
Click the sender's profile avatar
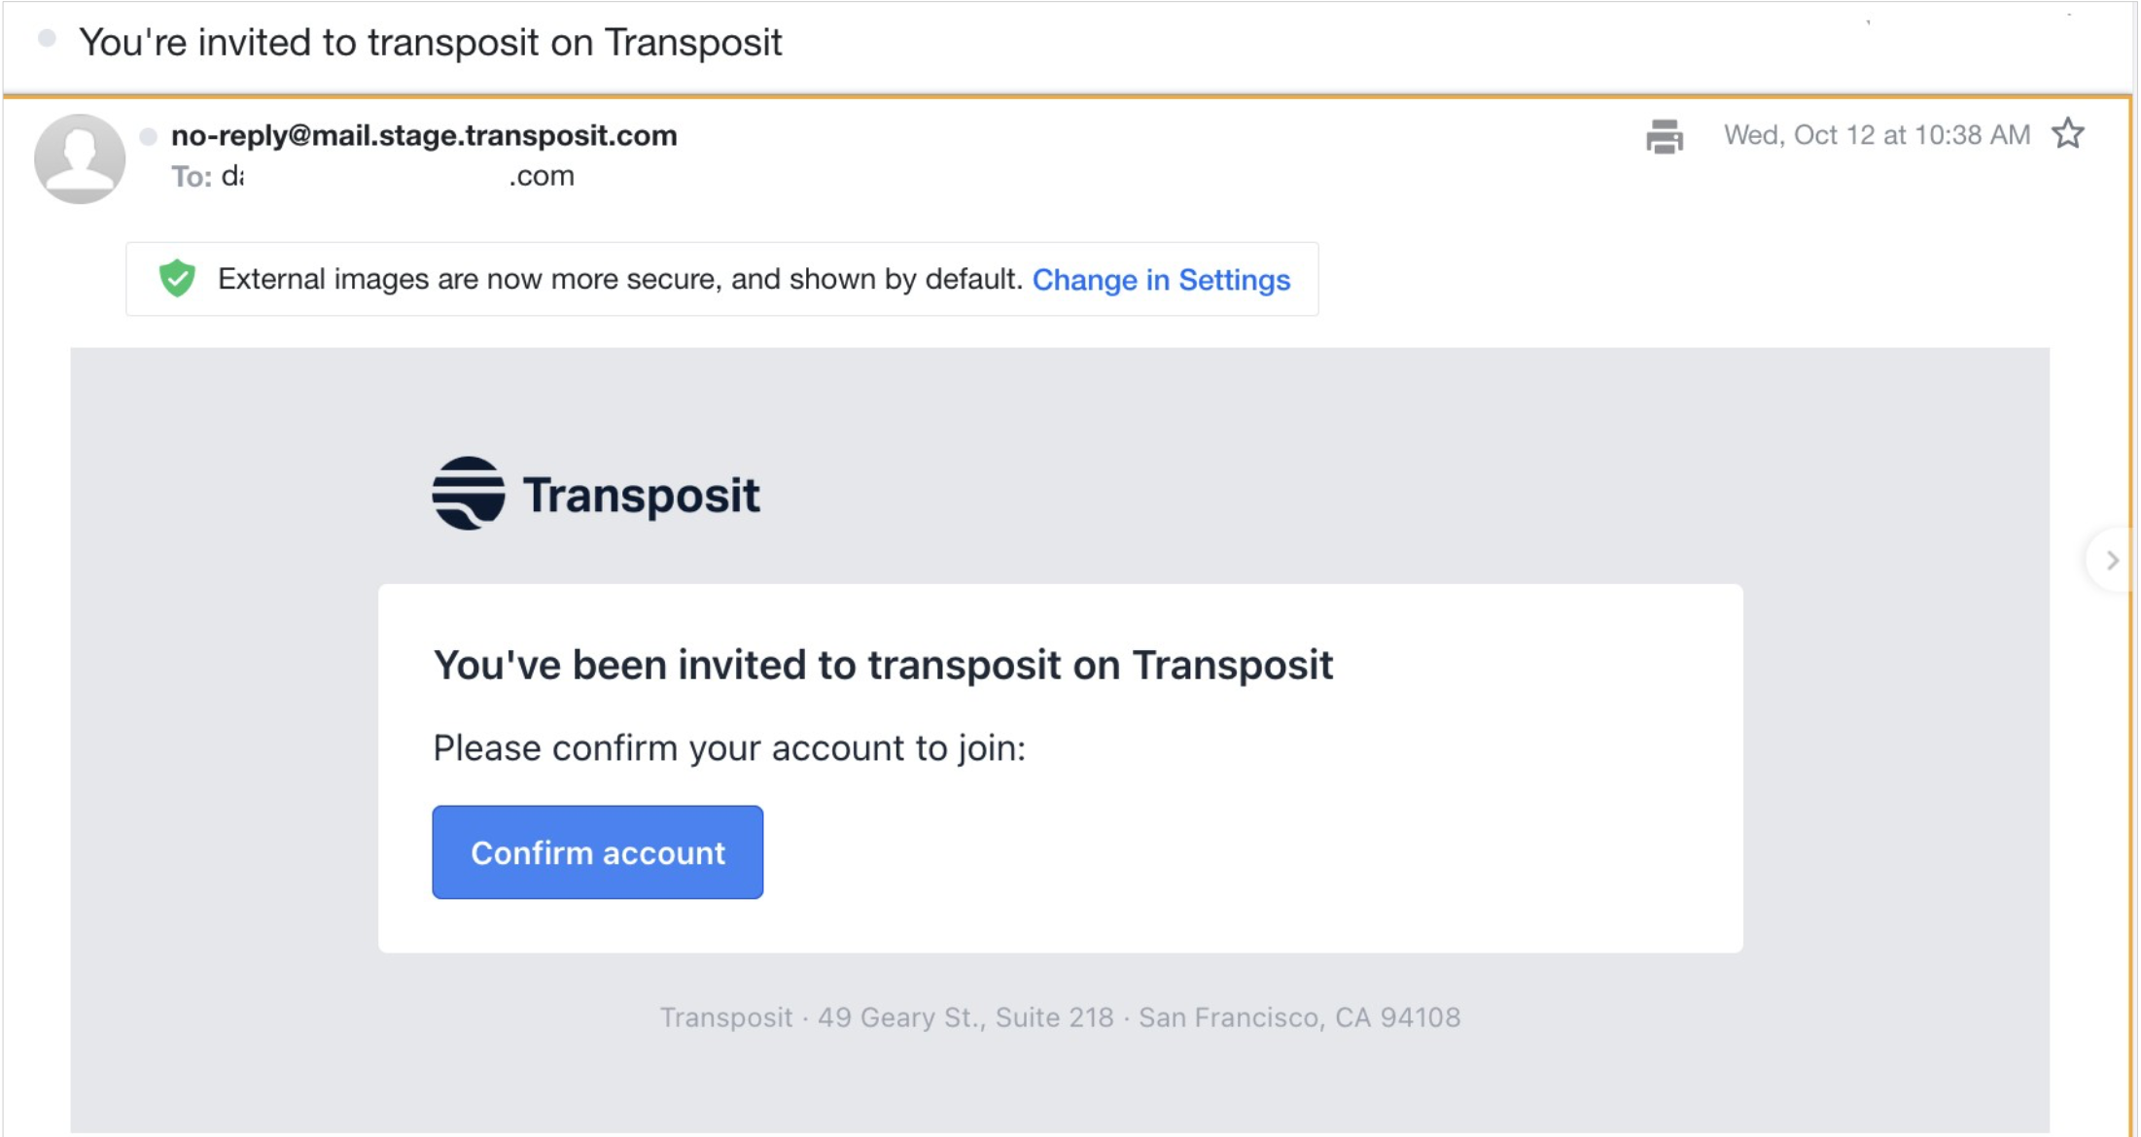point(80,158)
